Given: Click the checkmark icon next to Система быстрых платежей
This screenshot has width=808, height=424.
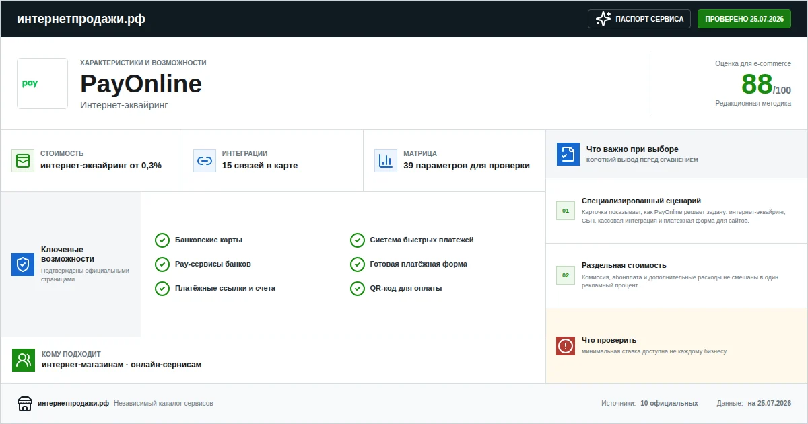Looking at the screenshot, I should click(x=358, y=240).
